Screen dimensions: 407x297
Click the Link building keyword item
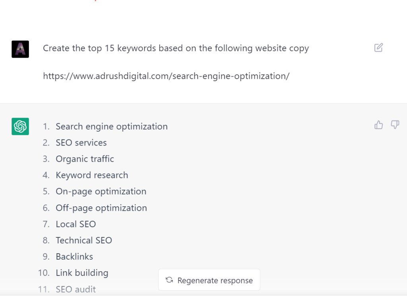82,273
